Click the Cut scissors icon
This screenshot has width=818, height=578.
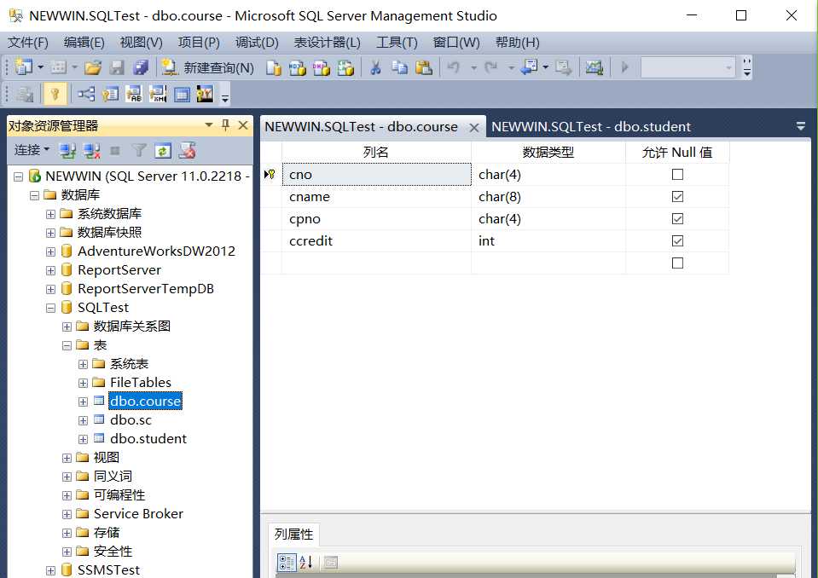coord(375,67)
